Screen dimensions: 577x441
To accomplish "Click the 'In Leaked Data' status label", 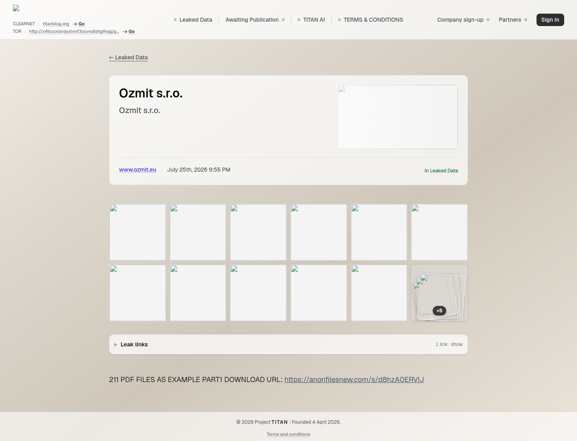I will 441,170.
